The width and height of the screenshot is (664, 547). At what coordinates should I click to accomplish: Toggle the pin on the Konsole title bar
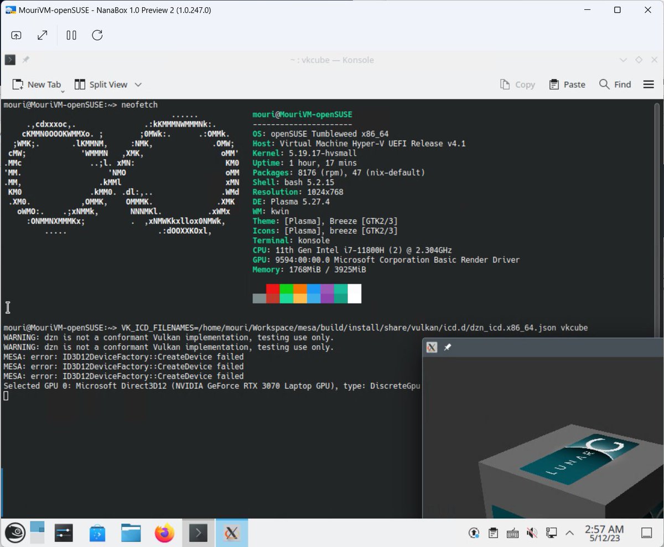point(25,60)
